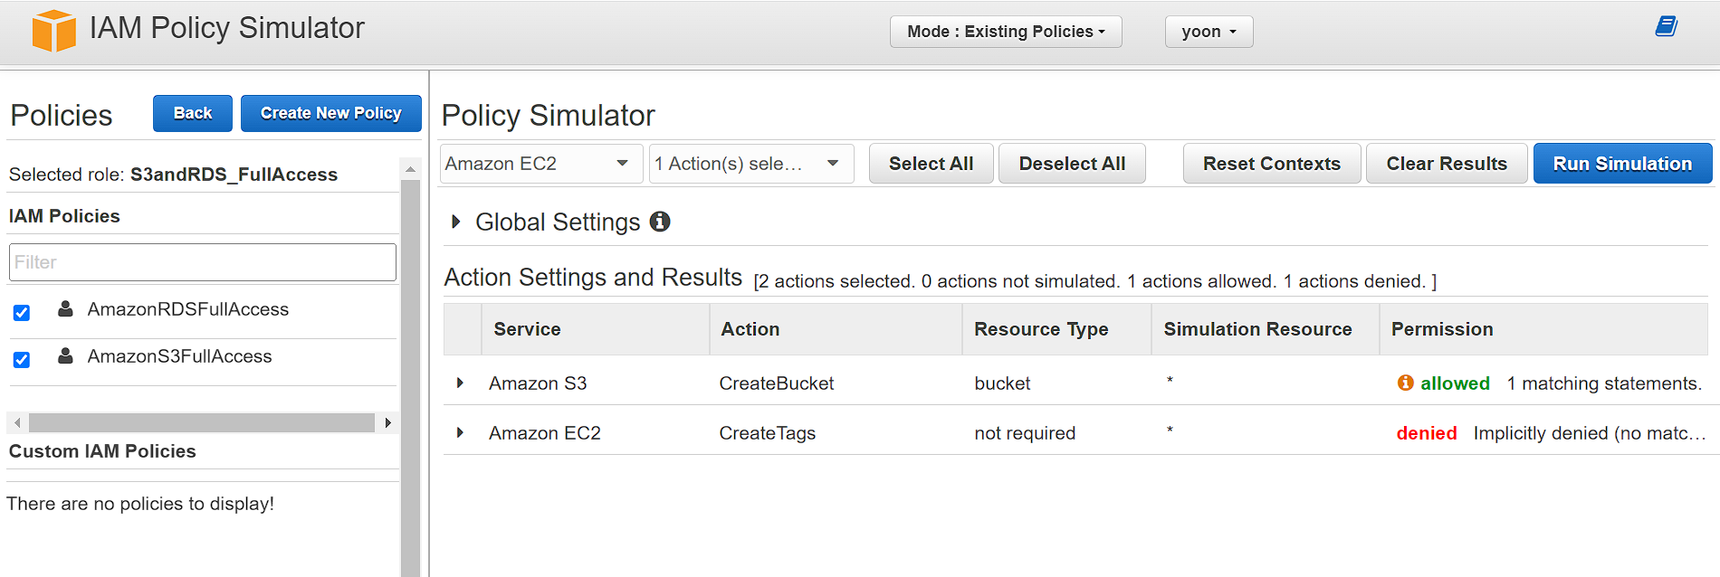Click the orange info icon beside allowed
The height and width of the screenshot is (577, 1720).
(1405, 383)
